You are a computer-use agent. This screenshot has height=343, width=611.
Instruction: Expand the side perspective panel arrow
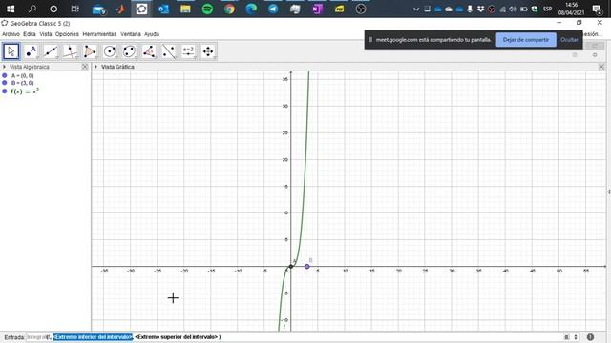click(x=608, y=192)
